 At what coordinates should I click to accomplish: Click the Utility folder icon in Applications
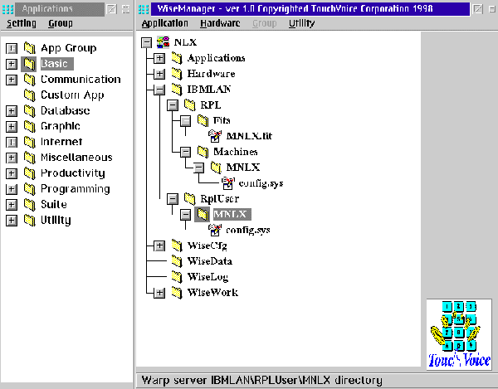click(x=29, y=220)
